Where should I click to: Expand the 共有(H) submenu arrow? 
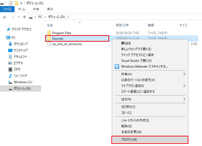point(184,74)
